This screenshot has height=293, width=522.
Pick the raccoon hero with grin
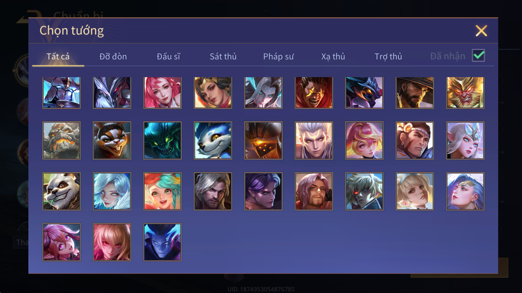pyautogui.click(x=112, y=140)
